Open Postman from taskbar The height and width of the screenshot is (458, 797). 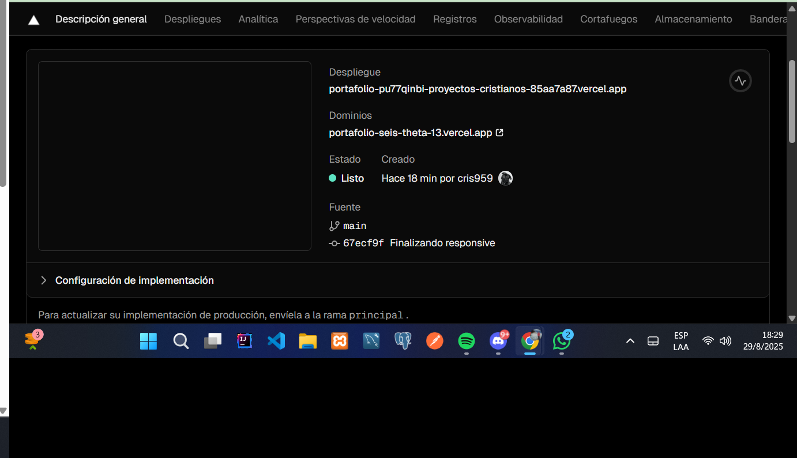coord(435,341)
